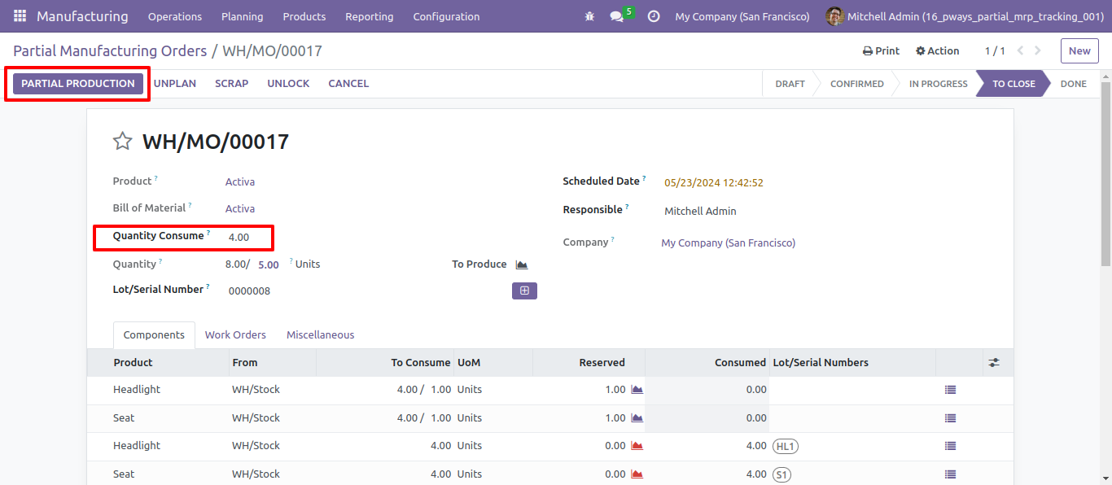
Task: Open detail list icon for last Seat row
Action: click(950, 474)
